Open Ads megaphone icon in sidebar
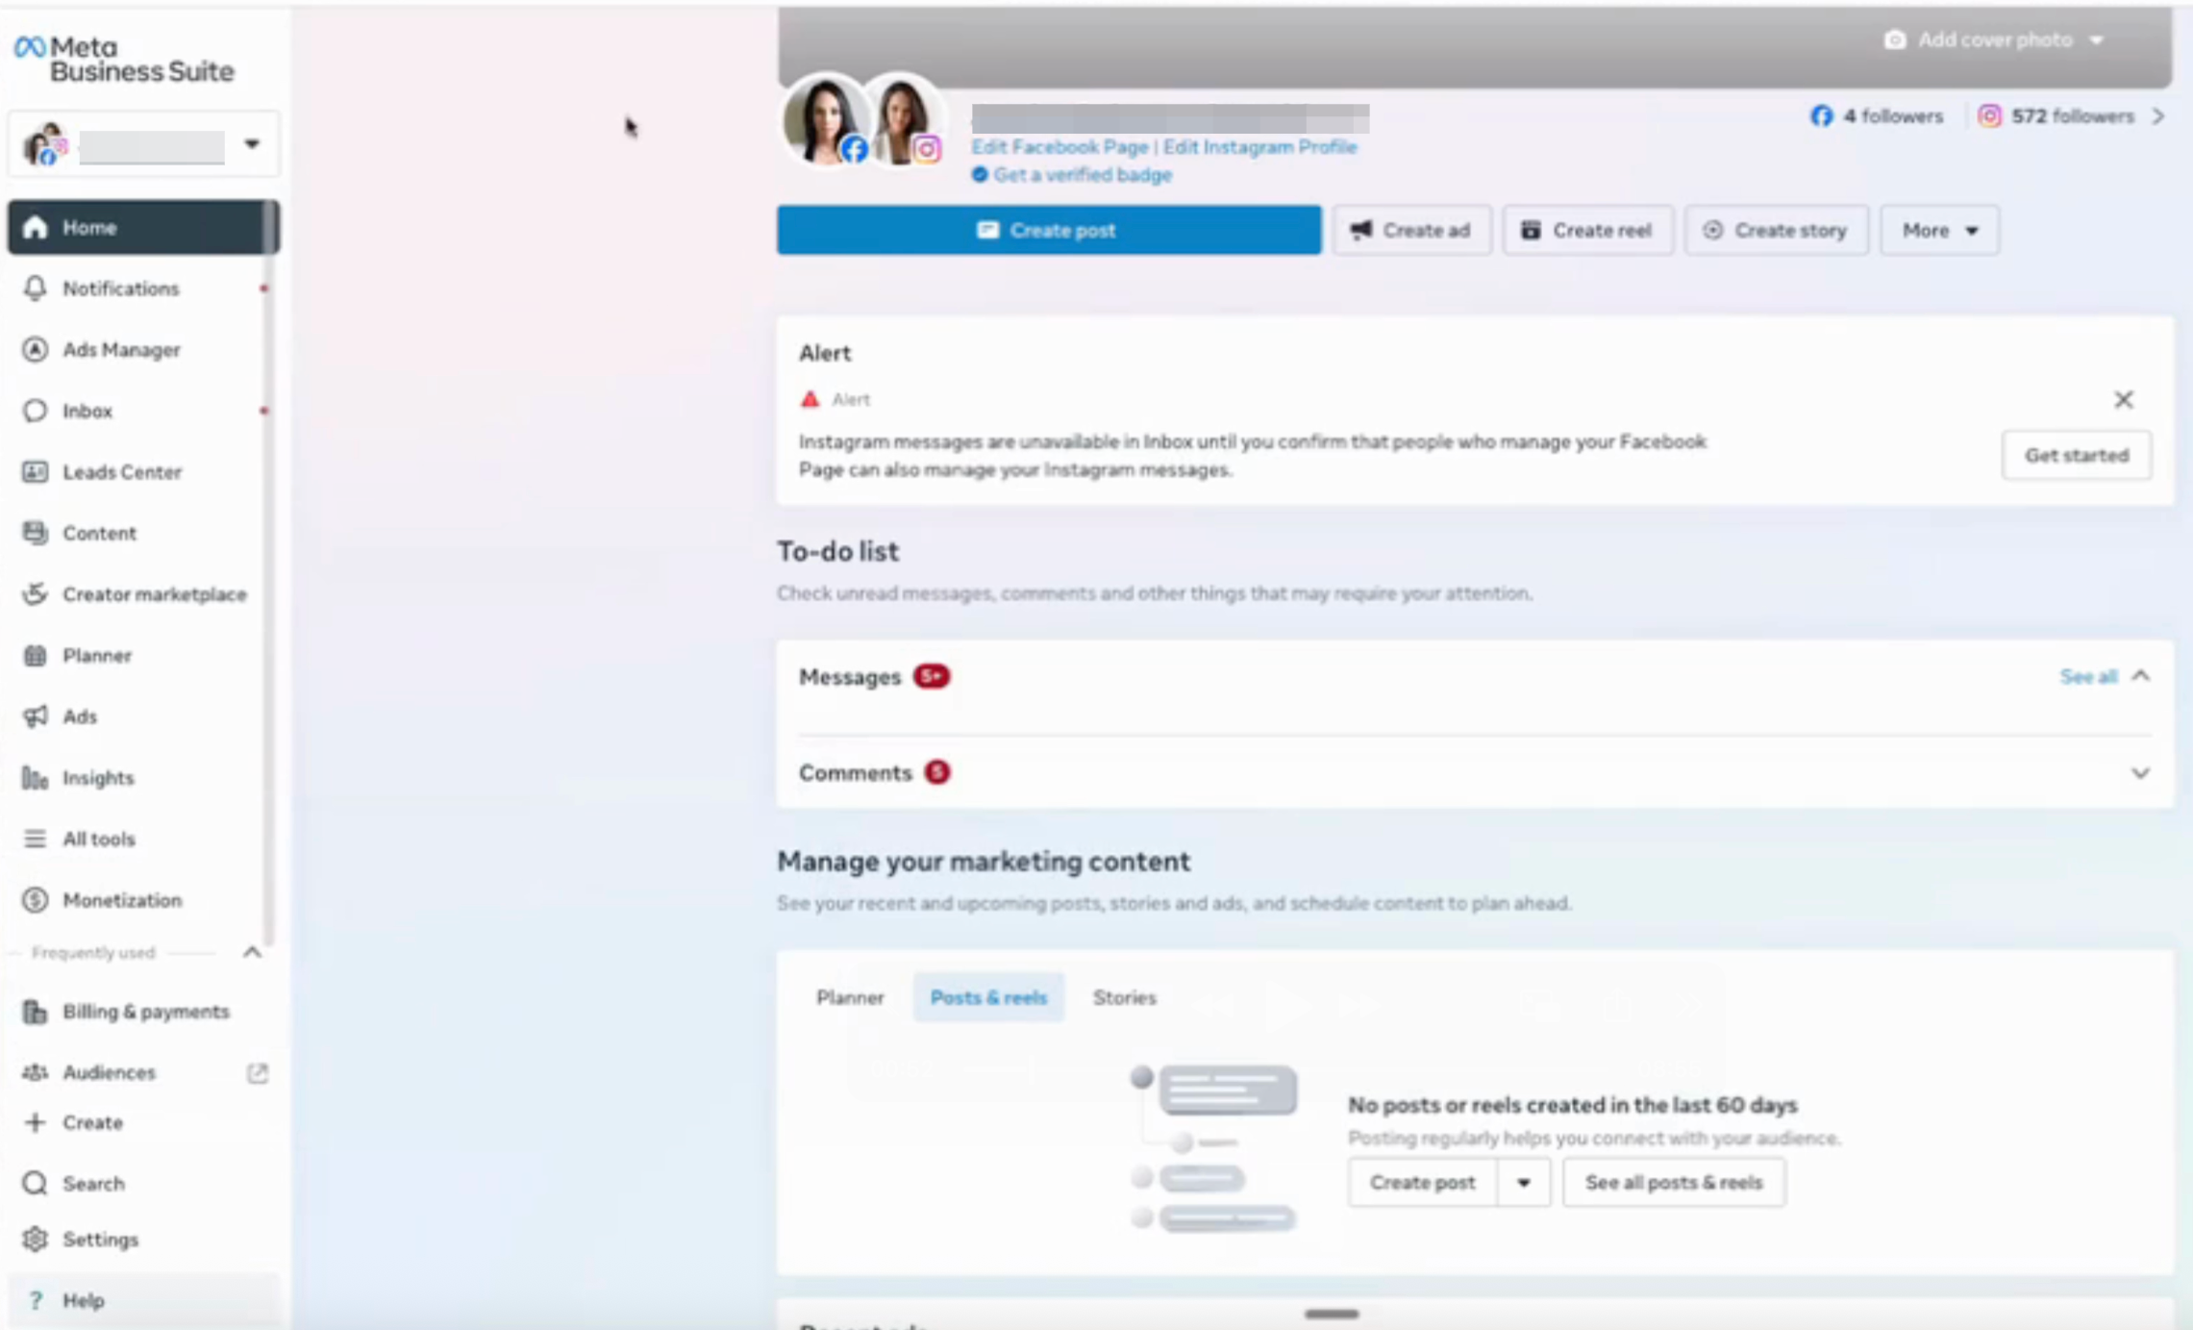The image size is (2193, 1330). point(36,716)
